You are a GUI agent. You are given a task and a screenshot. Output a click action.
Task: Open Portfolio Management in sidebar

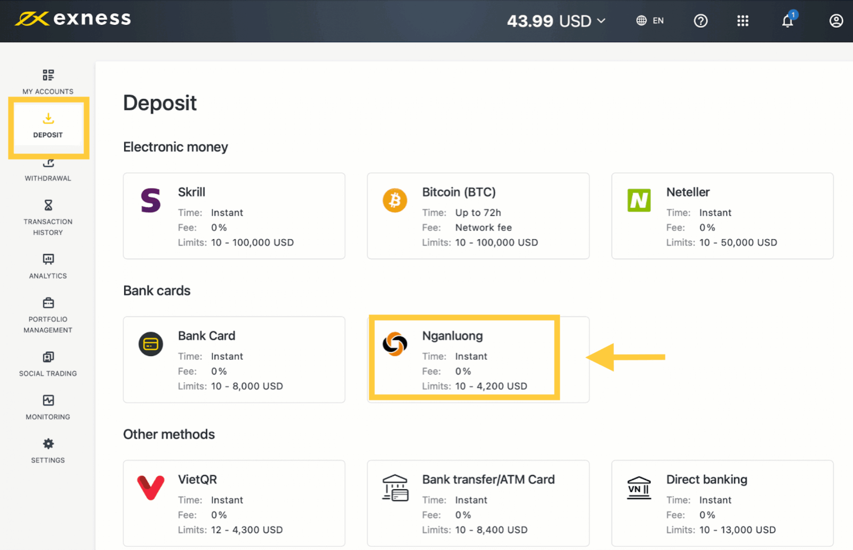[48, 316]
